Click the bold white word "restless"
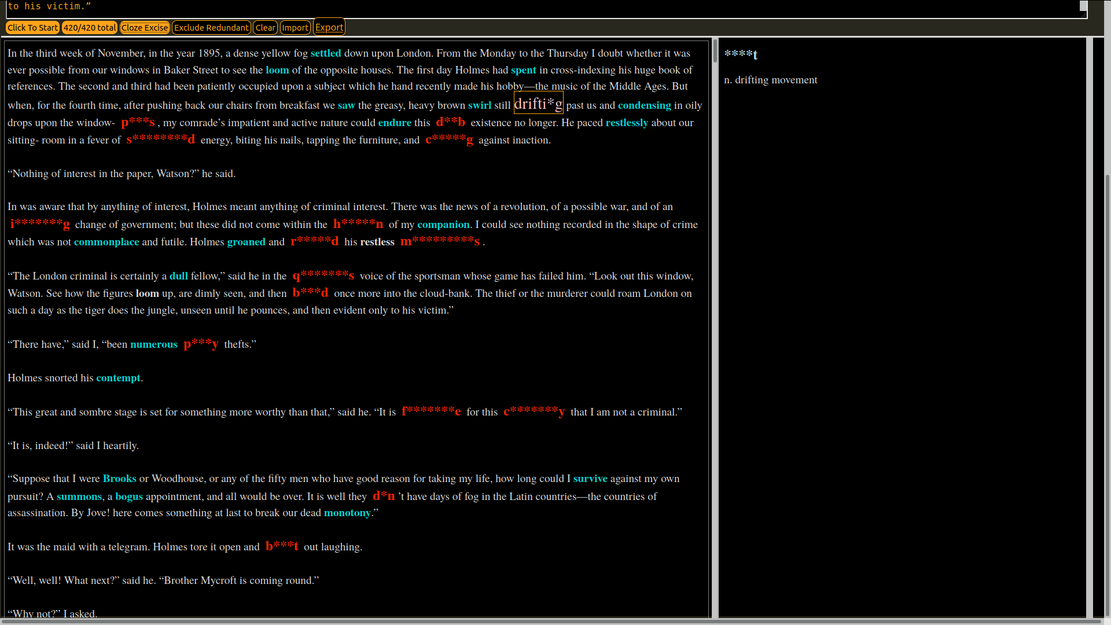1111x625 pixels. tap(377, 242)
